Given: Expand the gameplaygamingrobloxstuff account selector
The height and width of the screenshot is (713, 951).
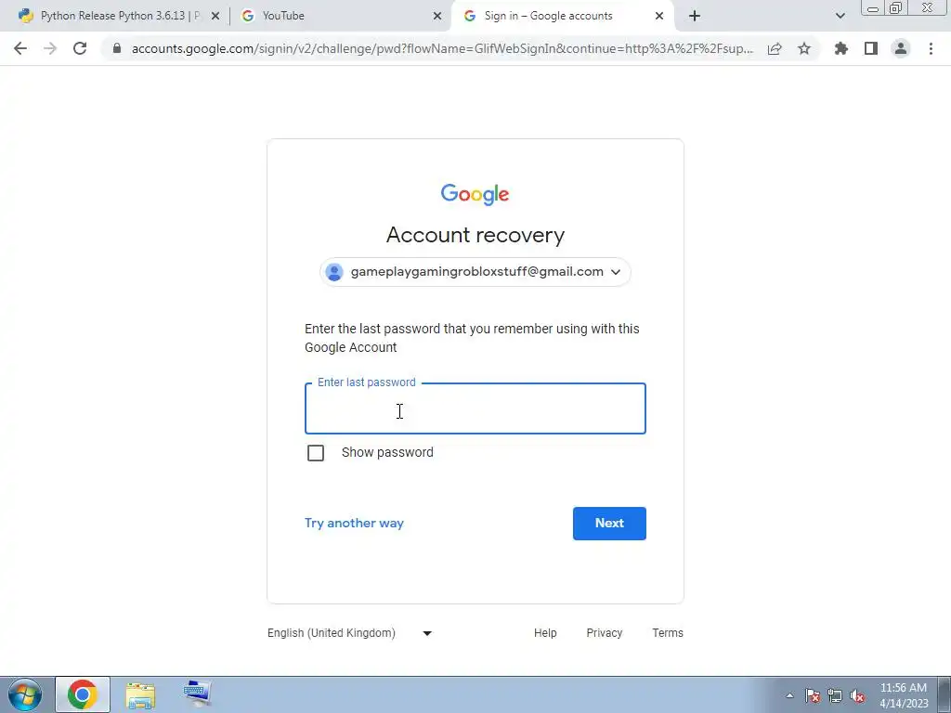Looking at the screenshot, I should point(475,272).
